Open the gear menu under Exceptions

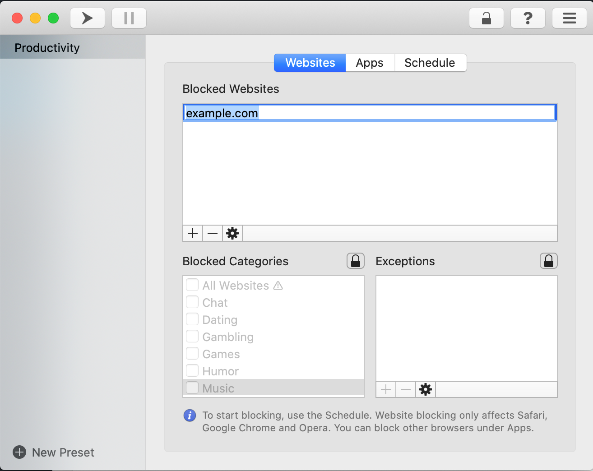pos(425,389)
